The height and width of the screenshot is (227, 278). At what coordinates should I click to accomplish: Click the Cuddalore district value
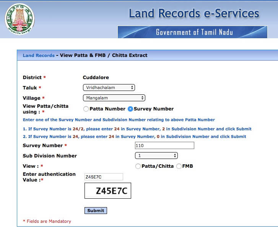[x=96, y=78]
